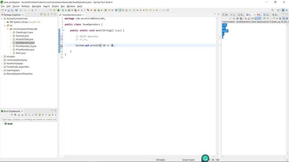The width and height of the screenshot is (289, 162).
Task: Open the File menu
Action: (x=3, y=6)
